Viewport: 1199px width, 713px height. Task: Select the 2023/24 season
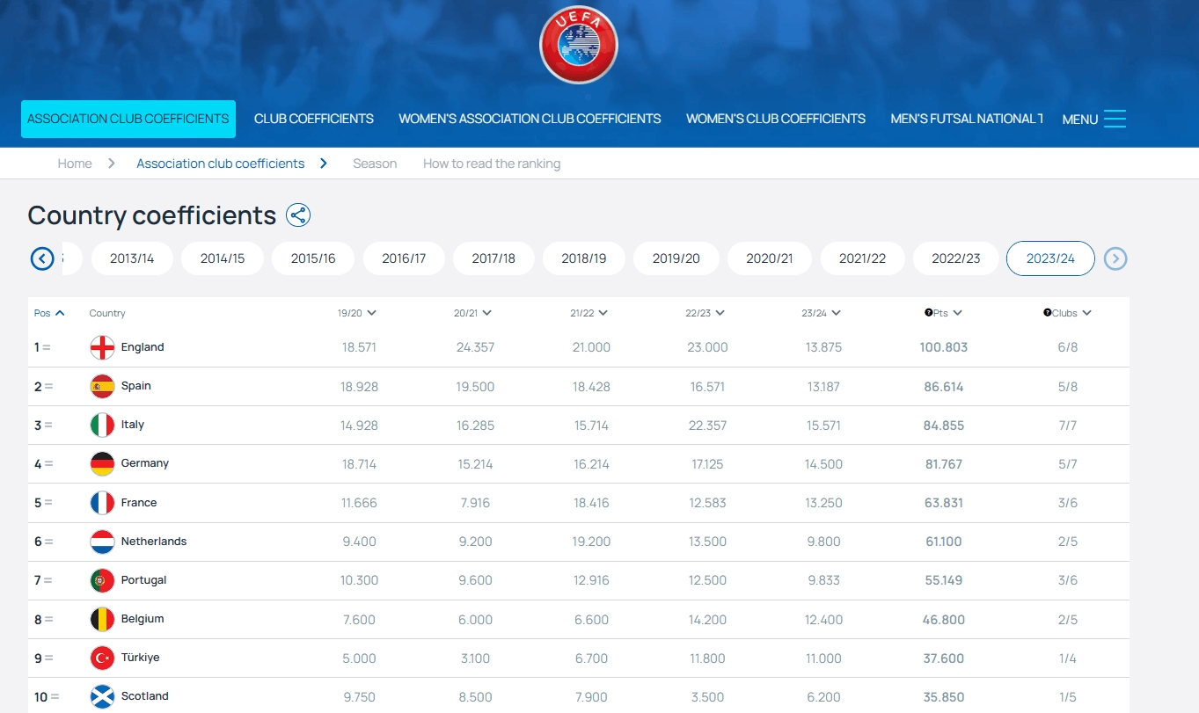1050,258
